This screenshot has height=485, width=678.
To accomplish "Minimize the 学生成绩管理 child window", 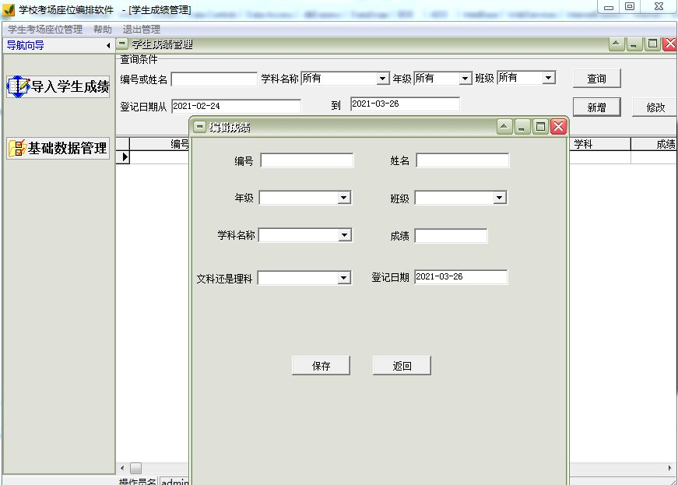I will (x=634, y=44).
